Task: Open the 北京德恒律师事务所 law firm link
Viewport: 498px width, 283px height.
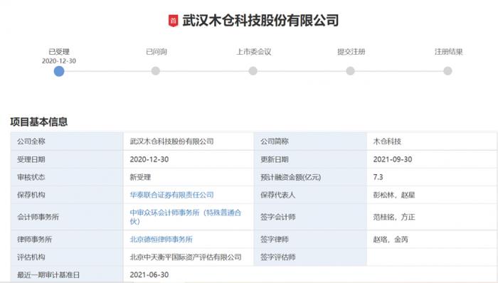Action: point(161,239)
